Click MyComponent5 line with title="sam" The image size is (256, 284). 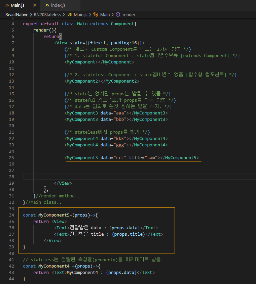[132, 158]
